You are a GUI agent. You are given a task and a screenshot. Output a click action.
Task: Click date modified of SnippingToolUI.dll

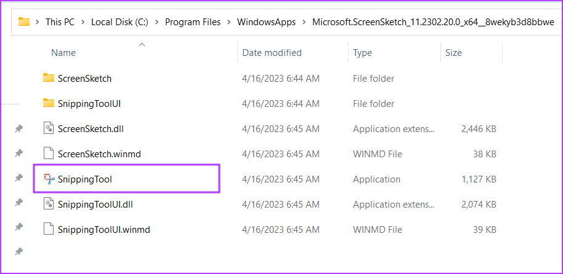(281, 205)
